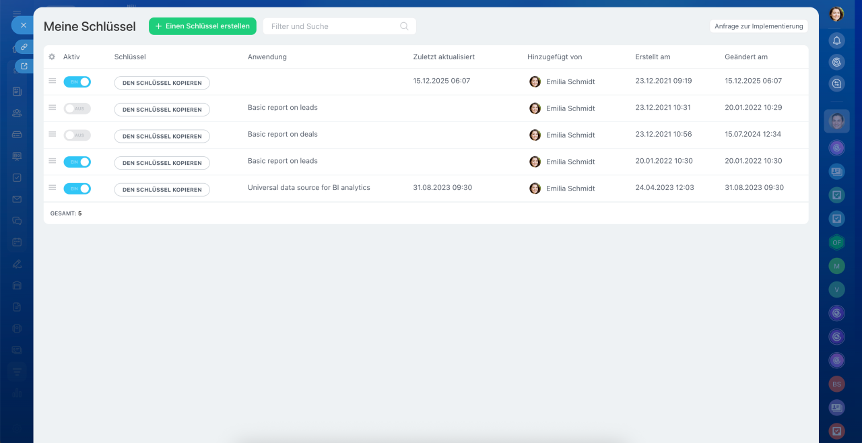Viewport: 862px width, 443px height.
Task: Click Einen Schlüssel erstellen button
Action: pos(202,26)
